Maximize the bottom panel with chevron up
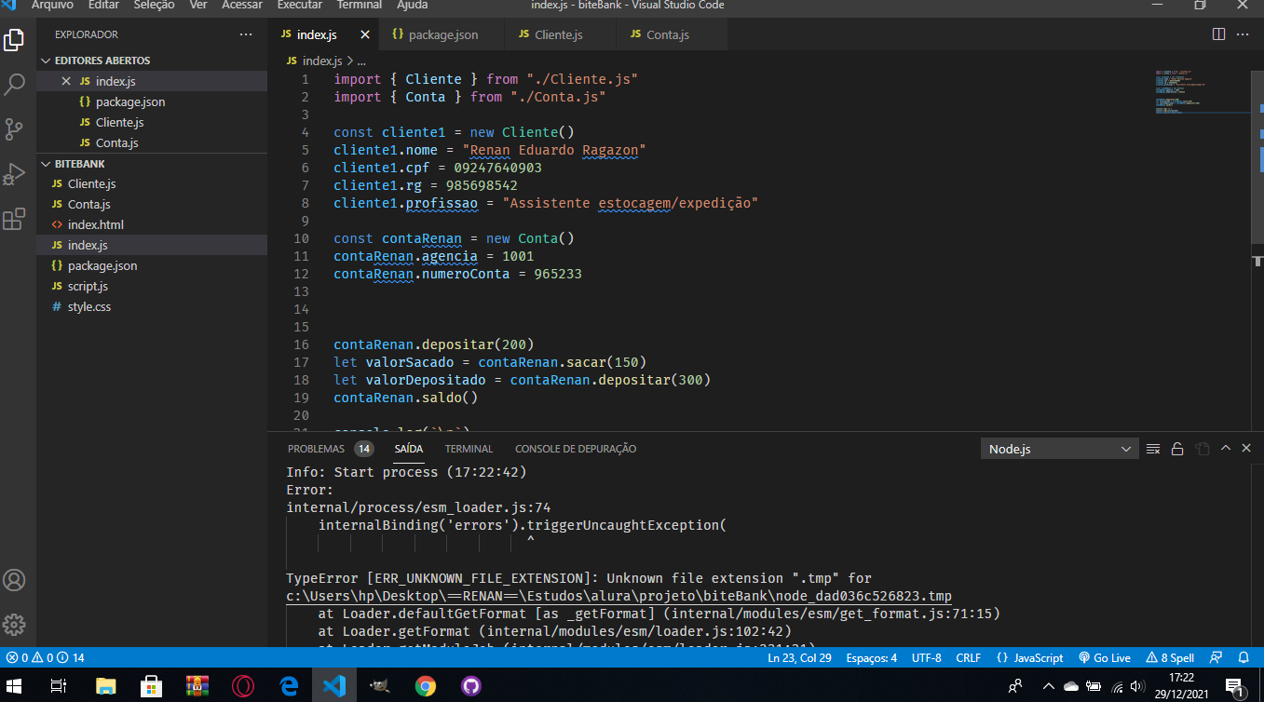Screen dimensions: 1264x702 coord(1226,449)
